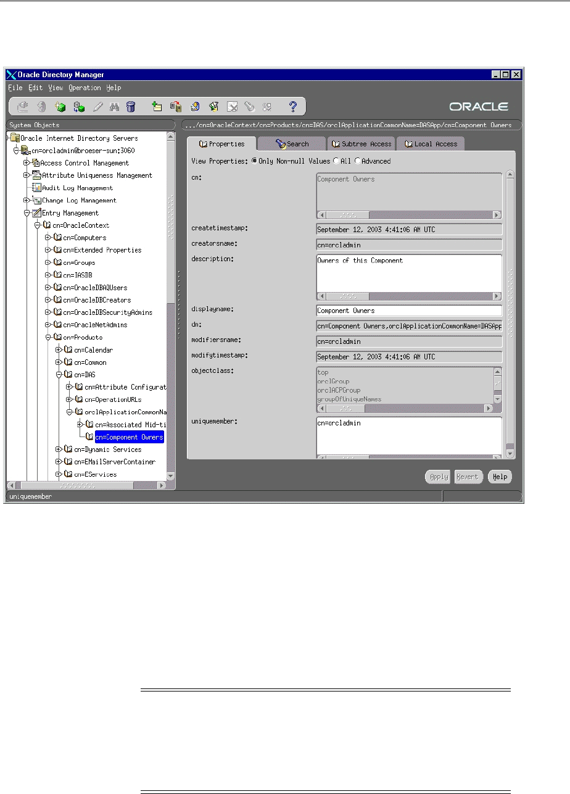
Task: Open the File menu
Action: (x=15, y=88)
